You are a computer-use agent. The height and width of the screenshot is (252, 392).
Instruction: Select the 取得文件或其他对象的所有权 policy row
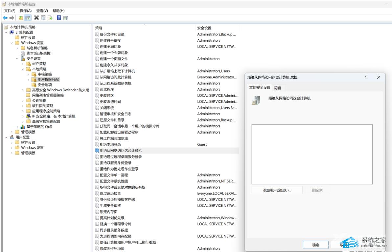[x=167, y=187]
